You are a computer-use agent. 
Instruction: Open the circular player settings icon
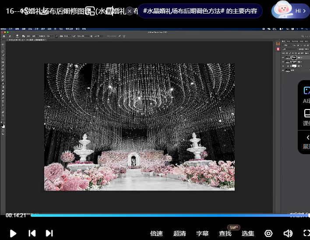pyautogui.click(x=269, y=233)
